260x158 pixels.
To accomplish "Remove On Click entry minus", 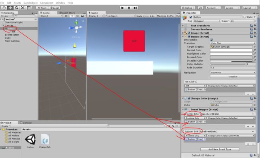I will [253, 94].
